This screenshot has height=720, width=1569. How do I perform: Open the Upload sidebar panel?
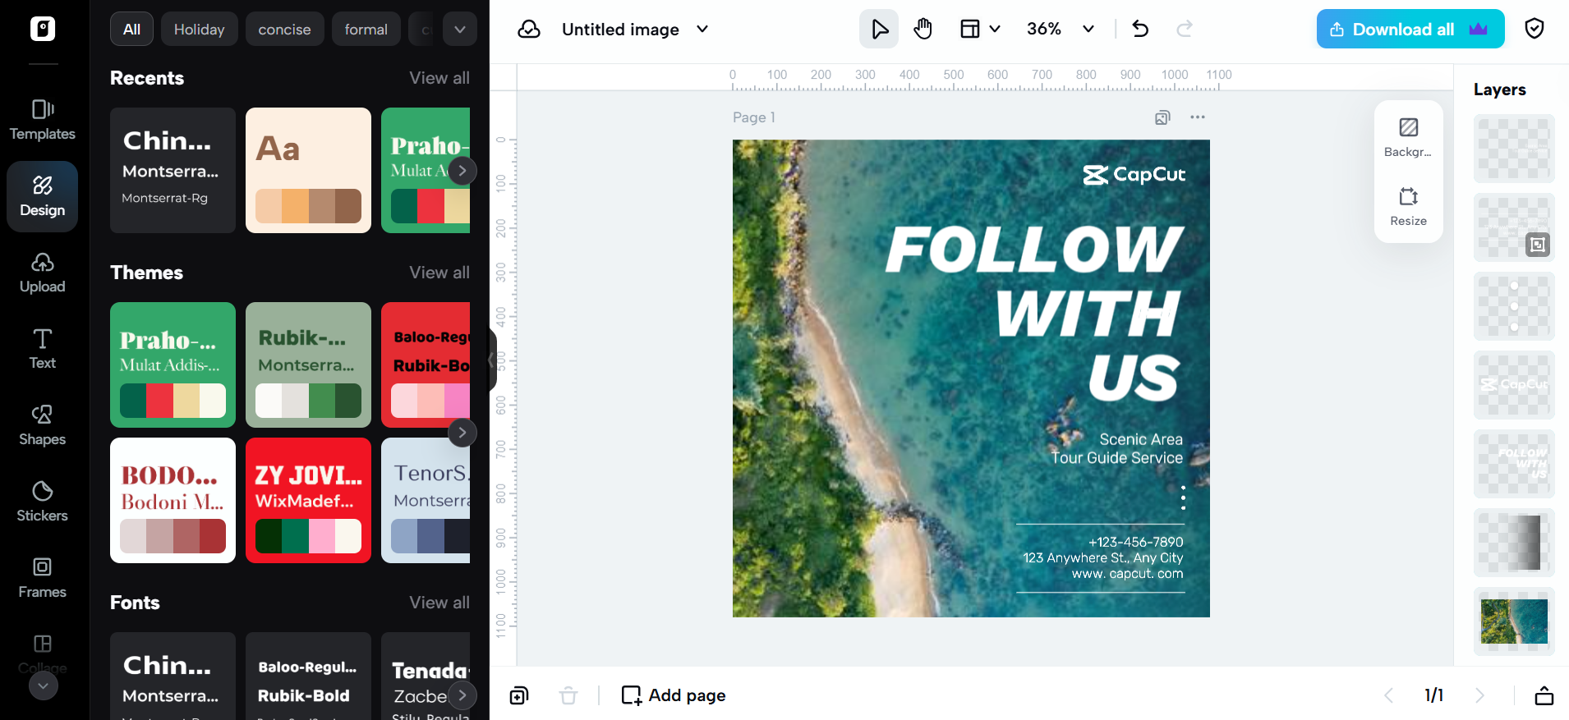point(43,273)
